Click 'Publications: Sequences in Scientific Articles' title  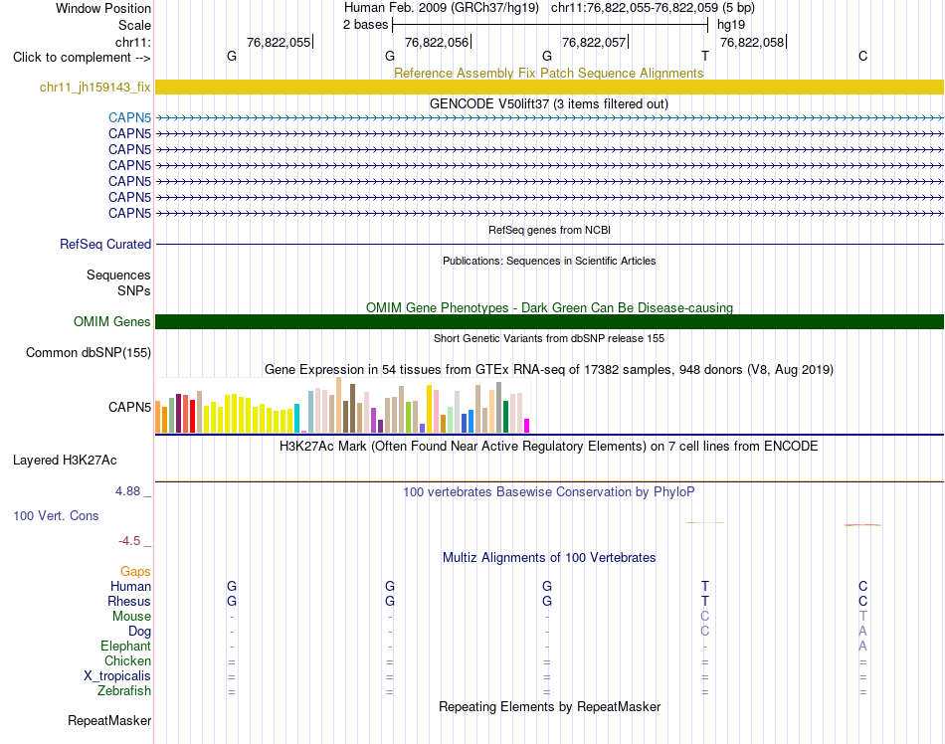point(549,261)
